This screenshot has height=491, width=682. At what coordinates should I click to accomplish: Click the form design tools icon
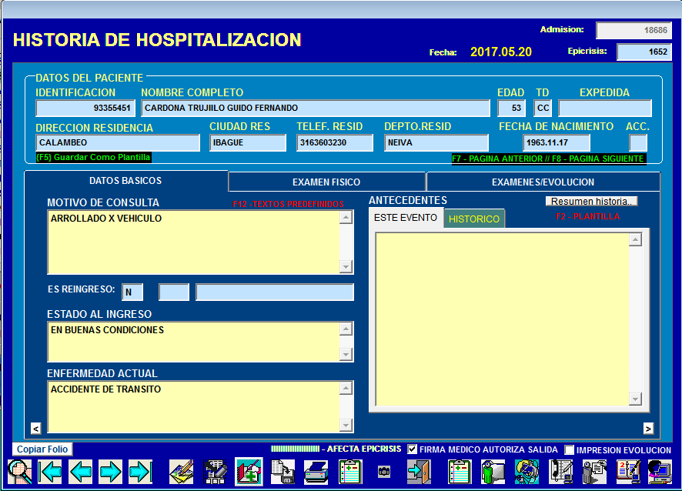point(216,472)
